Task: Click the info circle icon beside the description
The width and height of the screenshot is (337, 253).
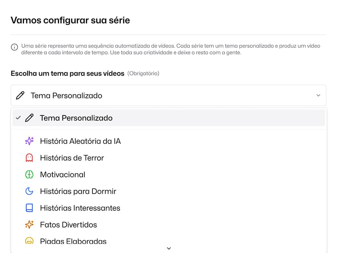Action: (14, 47)
